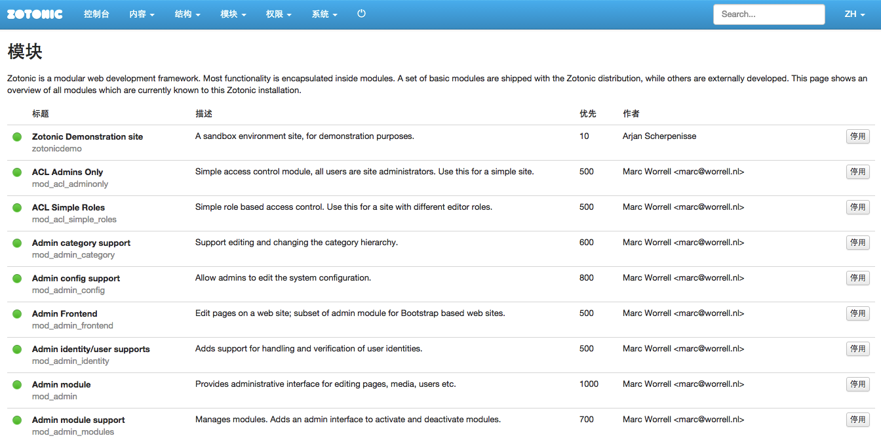Open the 内容 dropdown menu
881x438 pixels.
coord(142,14)
